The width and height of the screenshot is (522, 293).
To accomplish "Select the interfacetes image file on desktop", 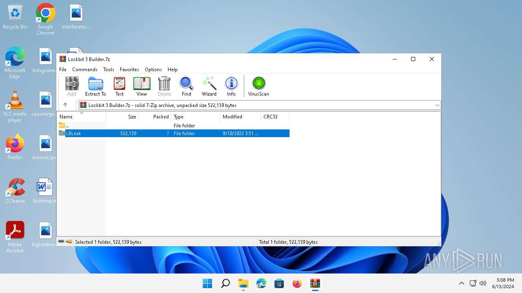I will (76, 17).
